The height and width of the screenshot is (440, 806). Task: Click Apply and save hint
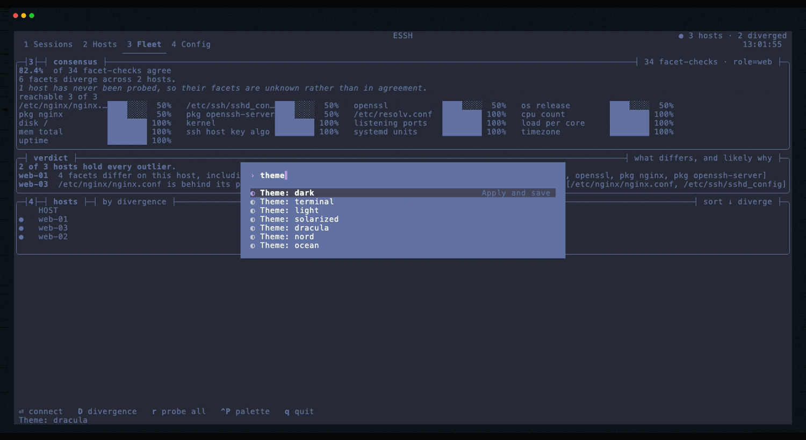tap(516, 193)
